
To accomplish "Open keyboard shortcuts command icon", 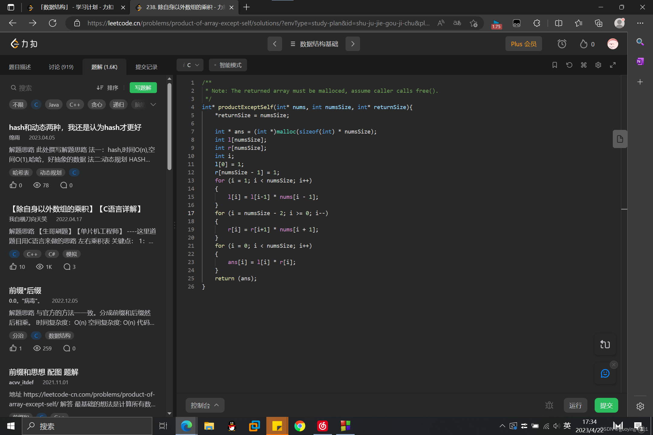I will [x=583, y=65].
